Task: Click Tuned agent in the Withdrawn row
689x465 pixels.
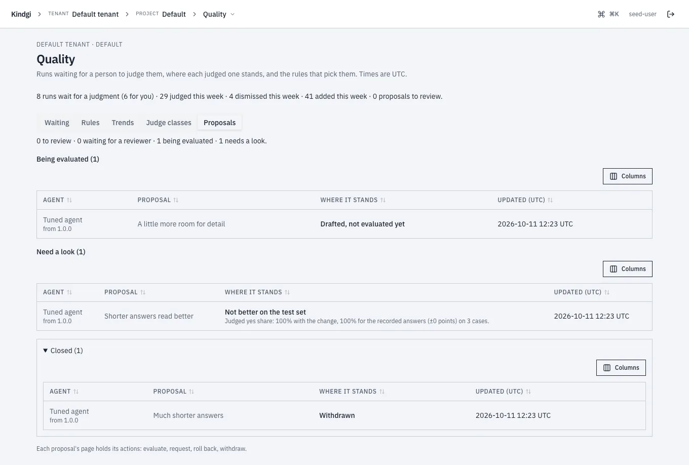Action: coord(69,411)
